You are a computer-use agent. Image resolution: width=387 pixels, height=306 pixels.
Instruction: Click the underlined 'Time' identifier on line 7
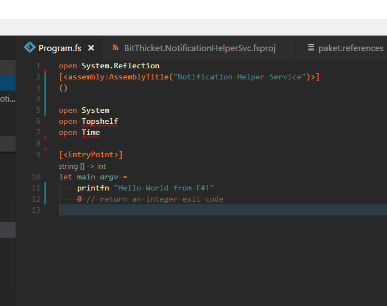[91, 133]
